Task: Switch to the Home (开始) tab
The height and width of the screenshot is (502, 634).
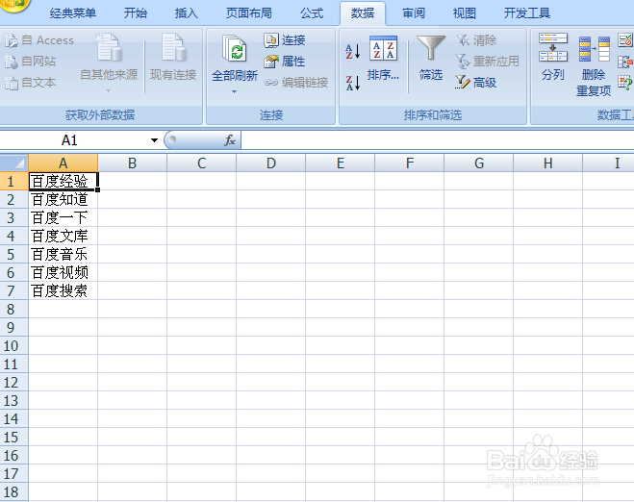Action: 136,13
